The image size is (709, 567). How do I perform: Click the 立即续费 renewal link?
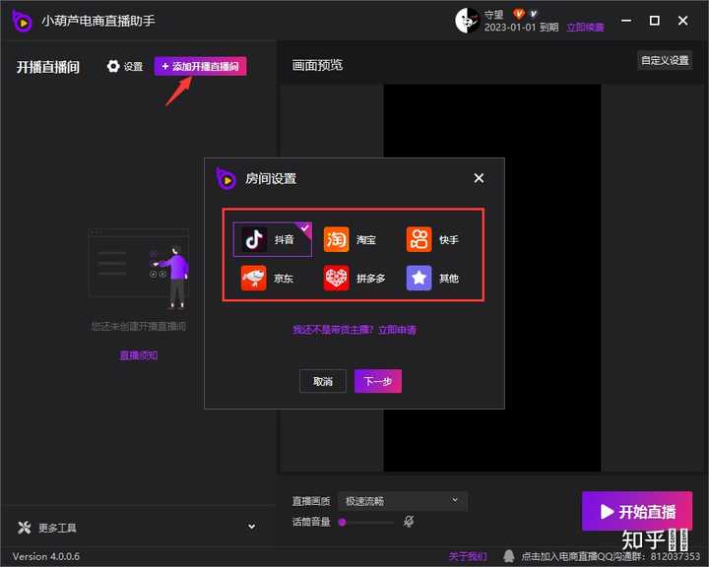pyautogui.click(x=585, y=28)
